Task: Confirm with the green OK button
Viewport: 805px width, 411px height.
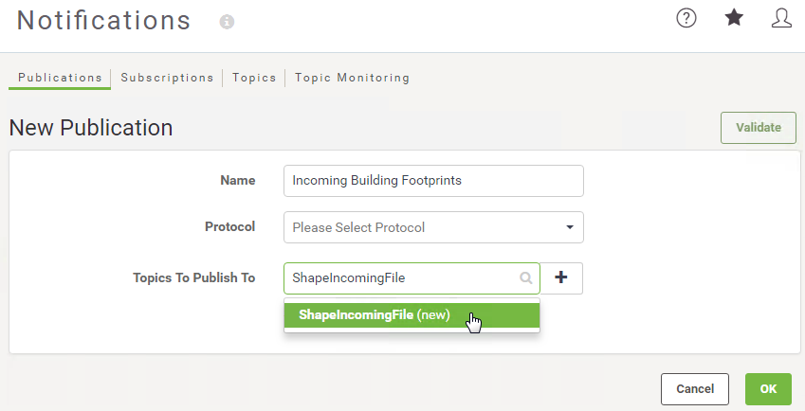Action: tap(768, 389)
